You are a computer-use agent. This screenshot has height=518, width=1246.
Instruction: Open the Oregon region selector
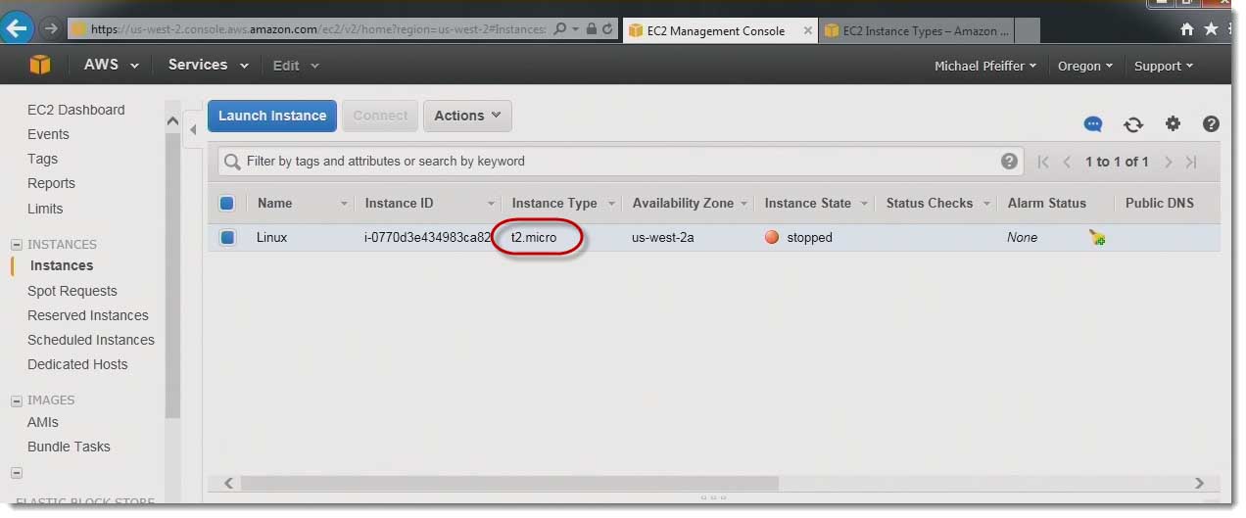(1085, 66)
